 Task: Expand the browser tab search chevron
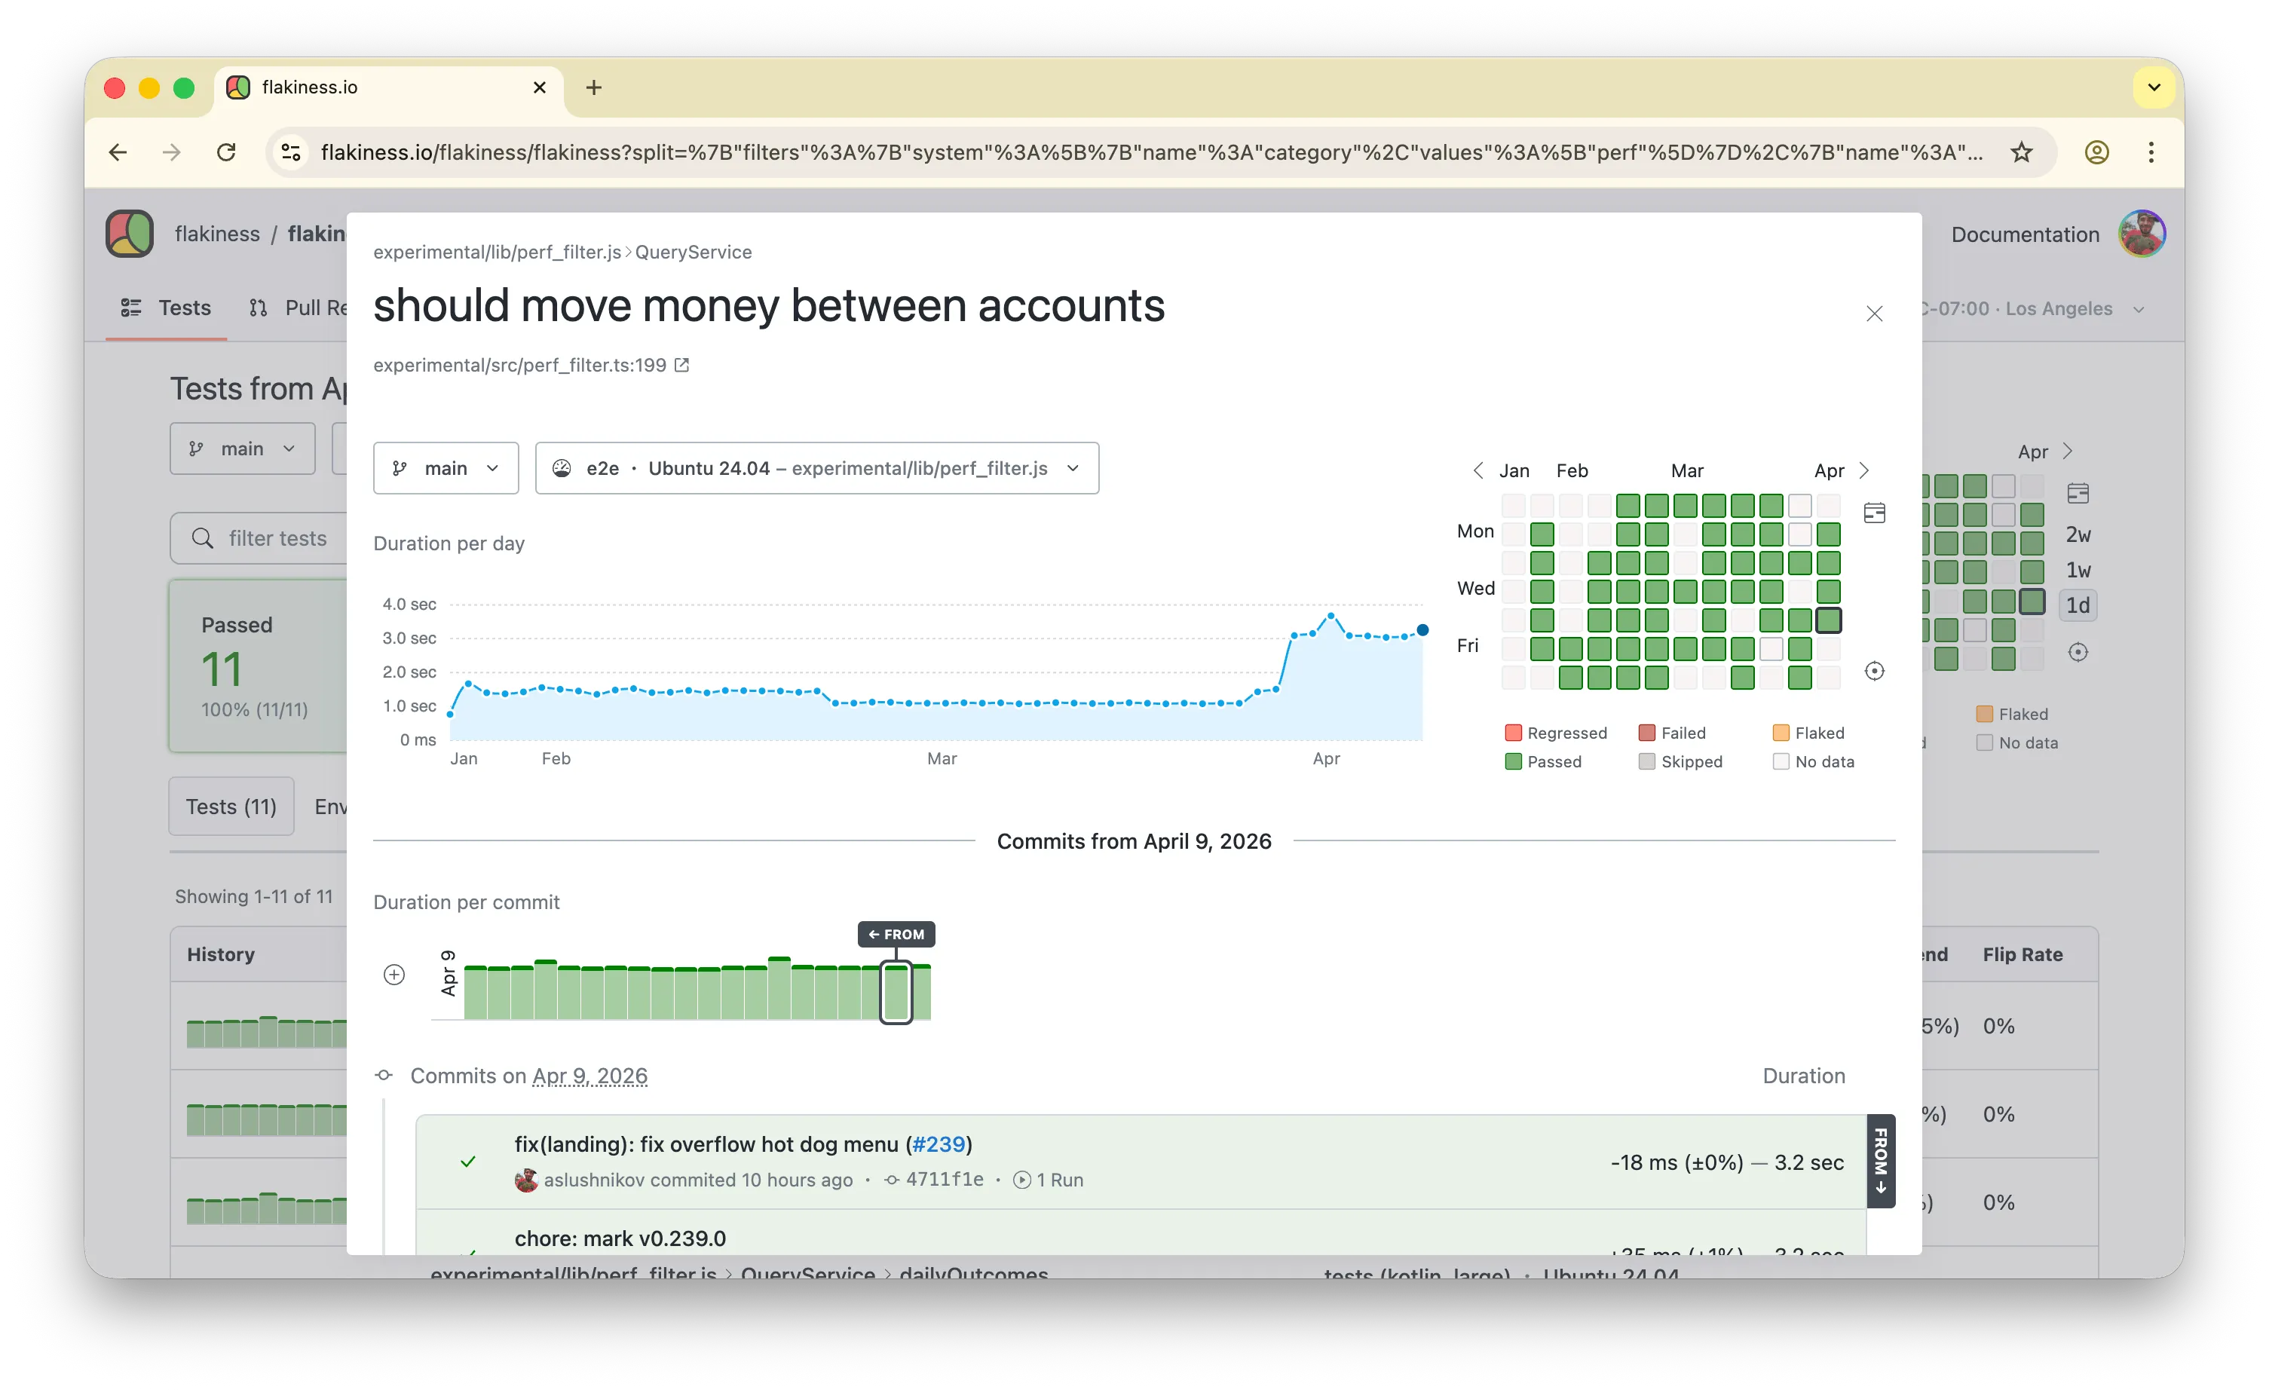coord(2154,87)
